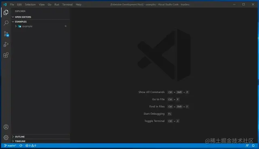The height and width of the screenshot is (149, 259).
Task: Open the Go menu
Action: point(49,4)
